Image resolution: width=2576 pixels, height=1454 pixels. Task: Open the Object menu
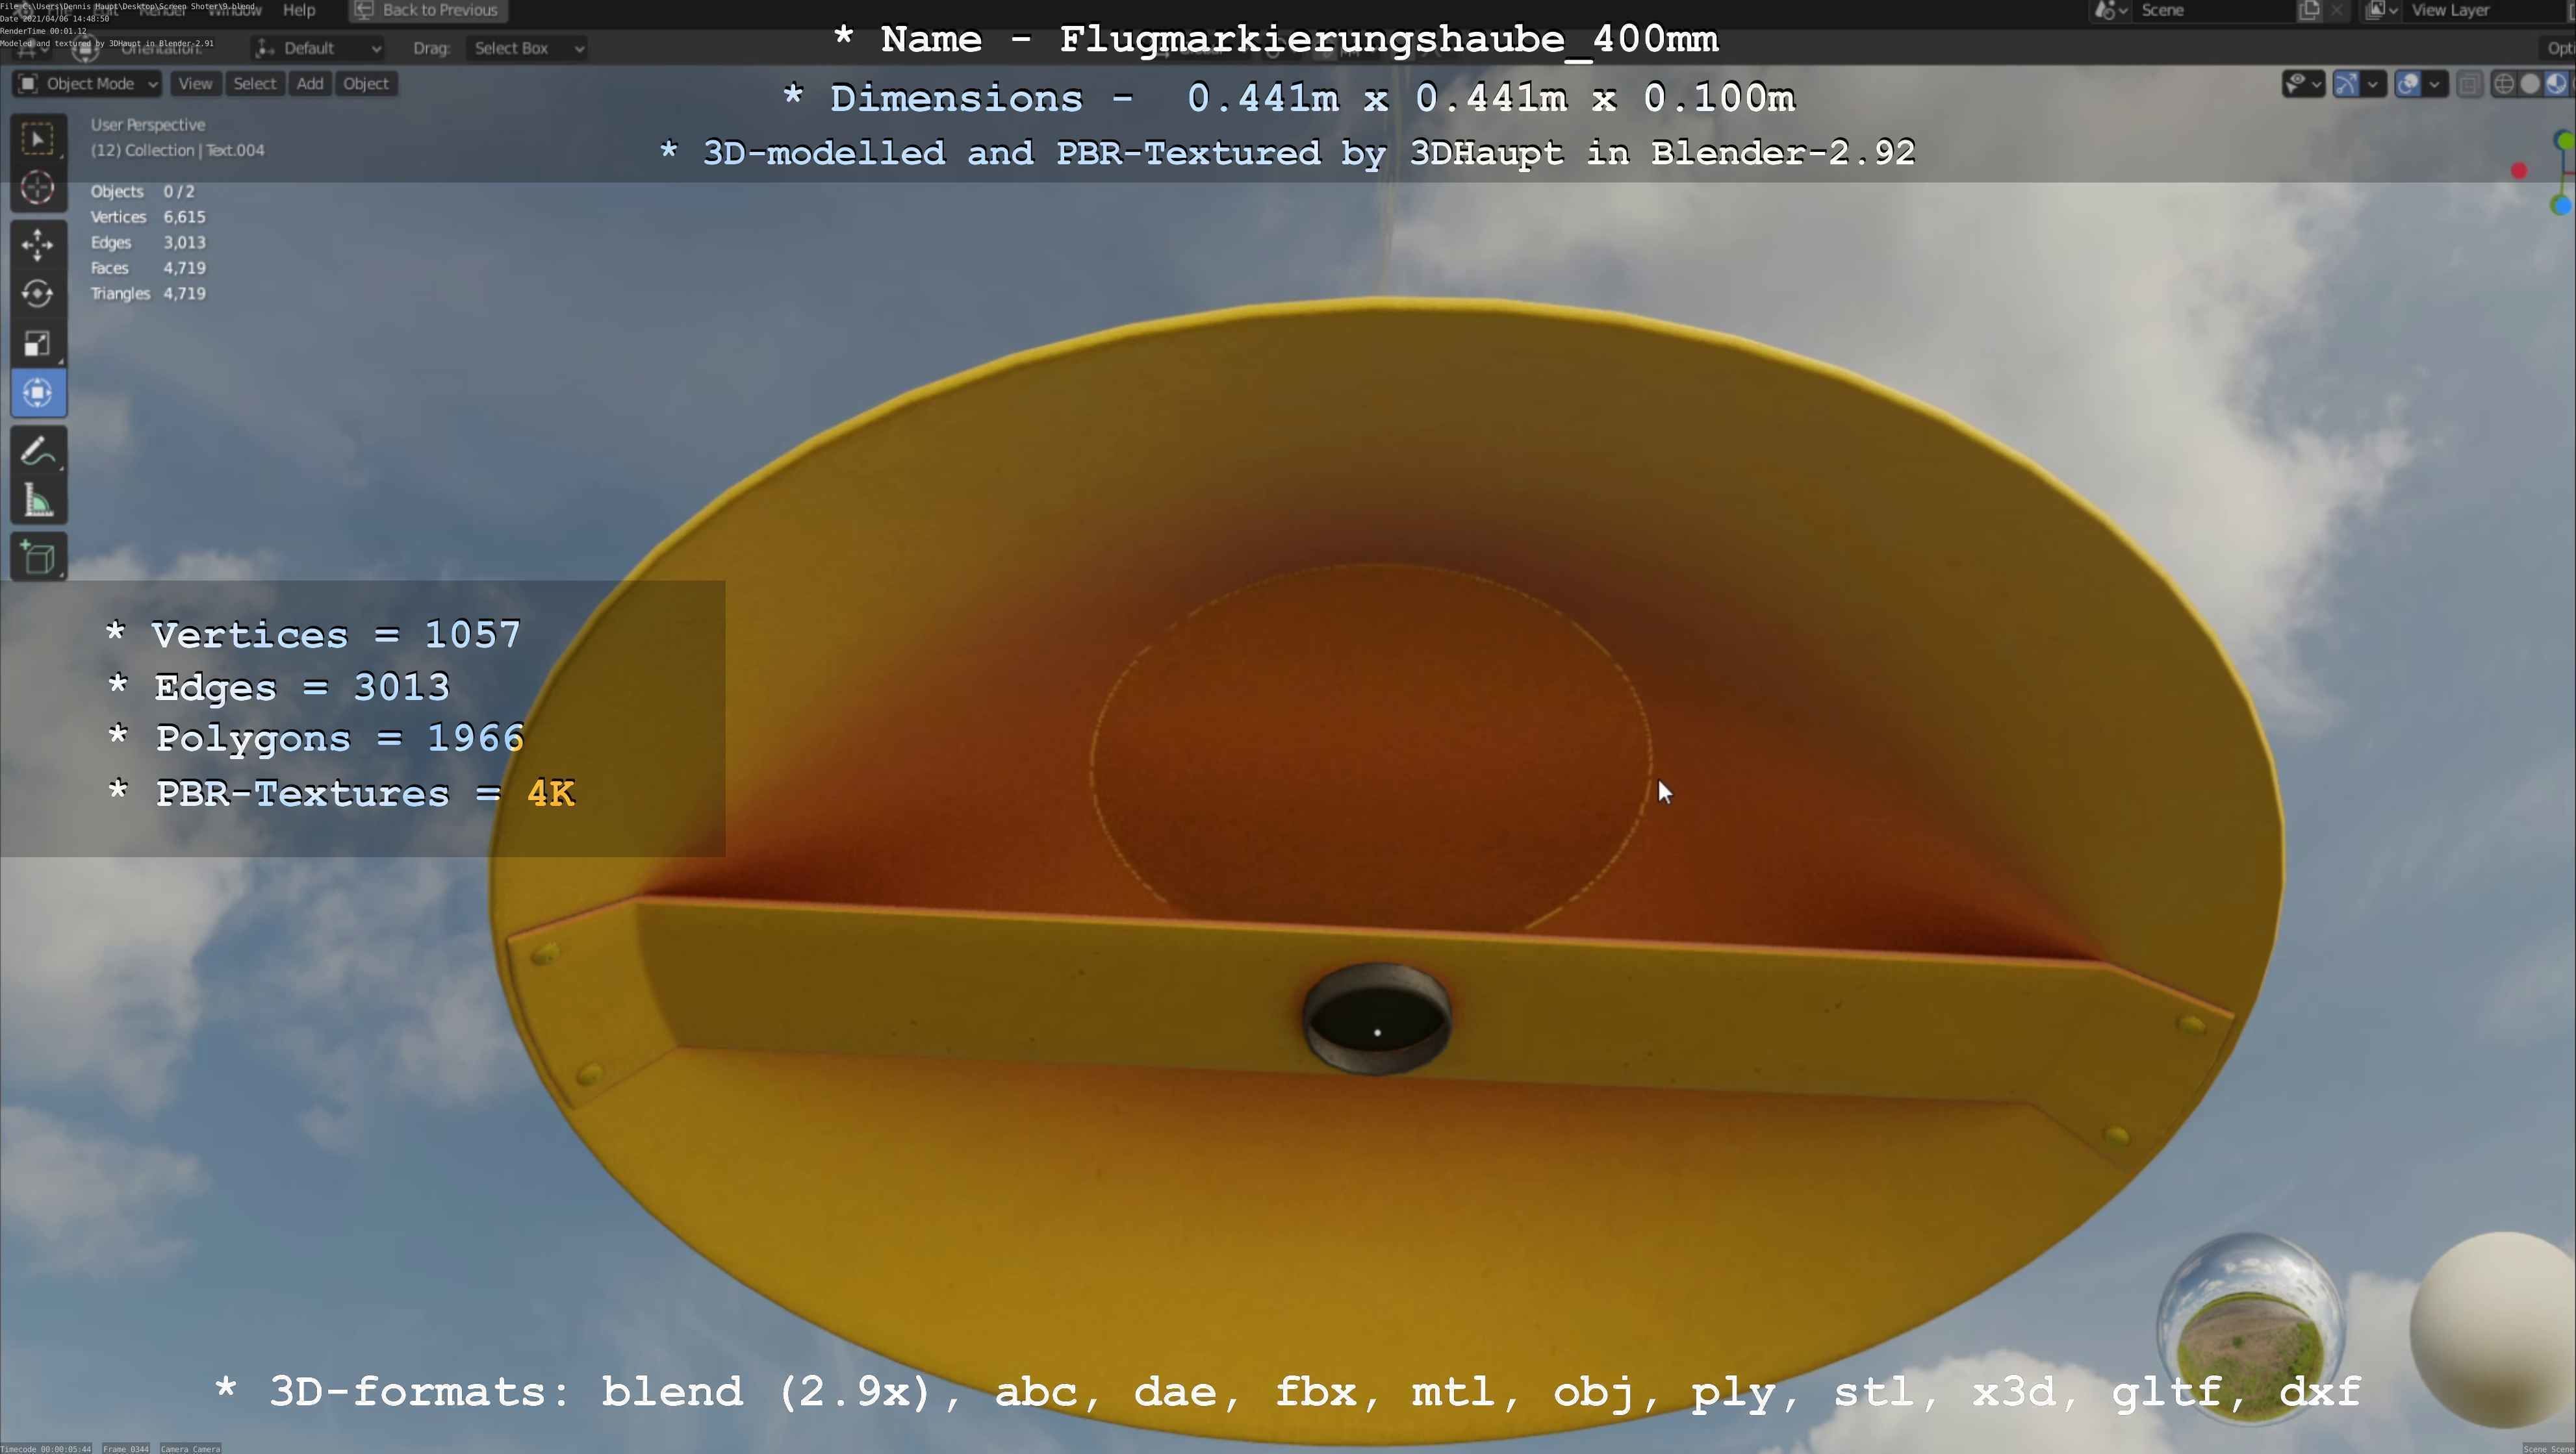[366, 84]
